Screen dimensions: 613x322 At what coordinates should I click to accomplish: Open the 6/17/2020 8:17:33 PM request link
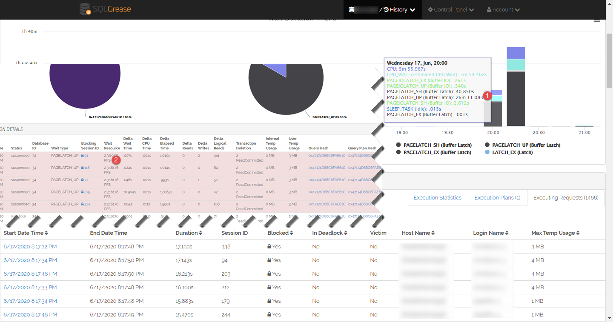pos(30,288)
